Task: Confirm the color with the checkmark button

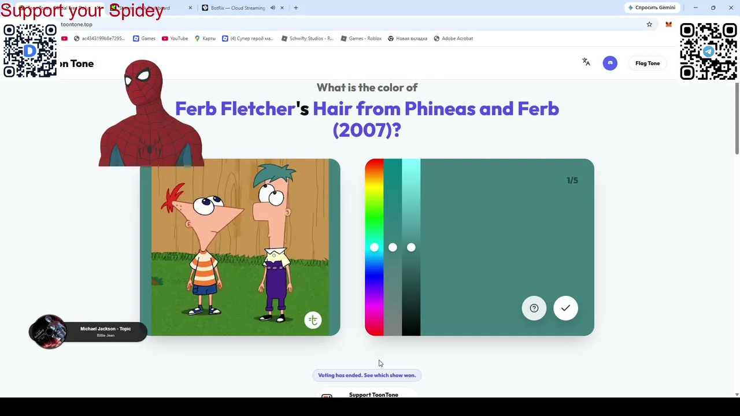Action: click(x=565, y=308)
